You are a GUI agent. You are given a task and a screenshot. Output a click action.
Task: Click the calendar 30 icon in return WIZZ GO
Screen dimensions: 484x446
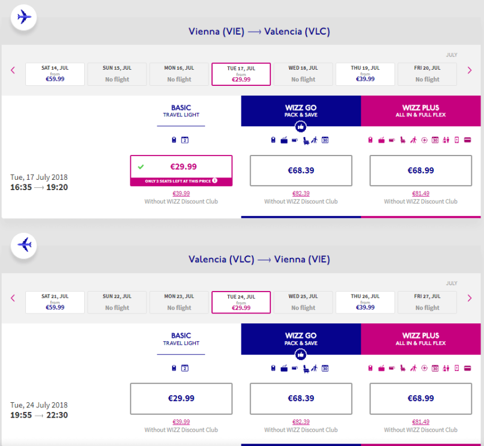[325, 368]
